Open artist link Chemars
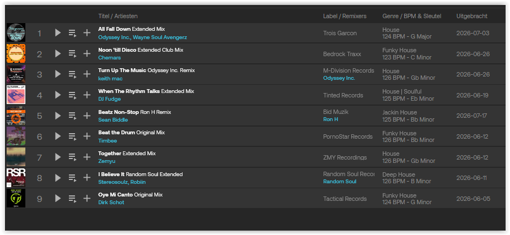Screen dimensions: 510x235 click(110, 58)
